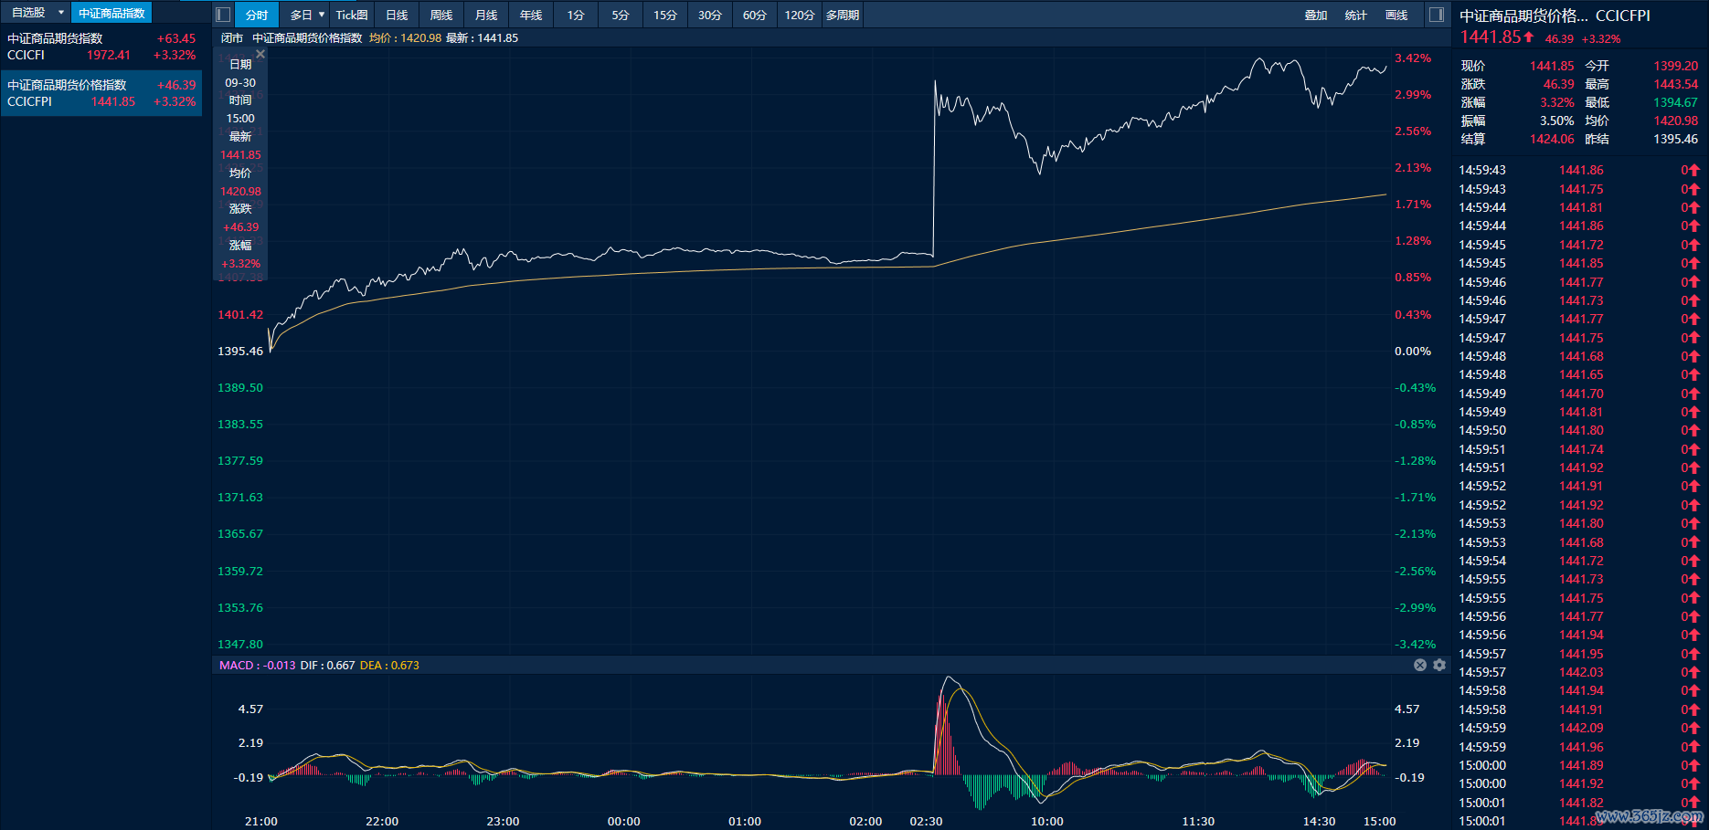The image size is (1709, 830).
Task: Remove the MACD indicator with the X icon
Action: 1420,665
